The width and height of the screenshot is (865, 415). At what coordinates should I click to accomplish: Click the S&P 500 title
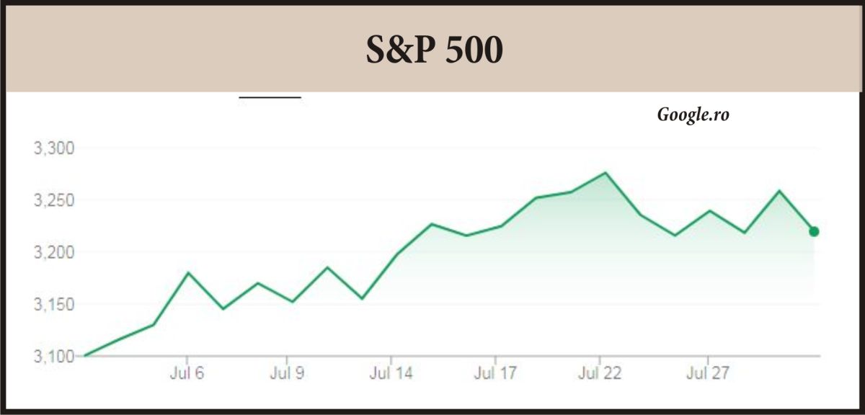pos(433,50)
